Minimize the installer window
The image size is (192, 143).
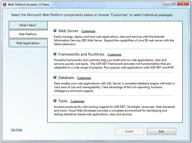coord(167,4)
